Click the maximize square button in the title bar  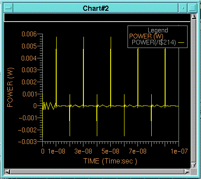(192, 8)
